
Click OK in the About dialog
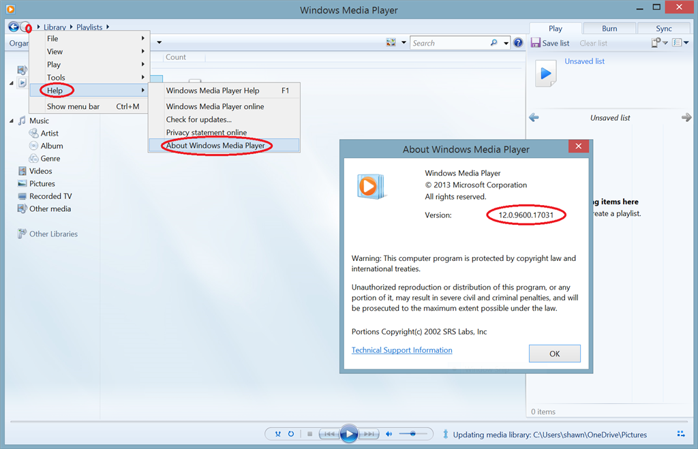pyautogui.click(x=555, y=354)
